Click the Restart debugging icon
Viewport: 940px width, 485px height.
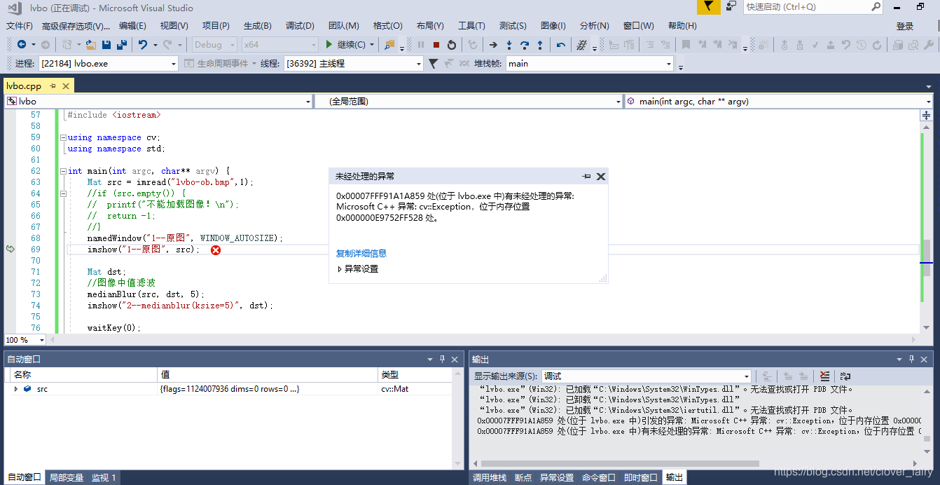pyautogui.click(x=452, y=45)
